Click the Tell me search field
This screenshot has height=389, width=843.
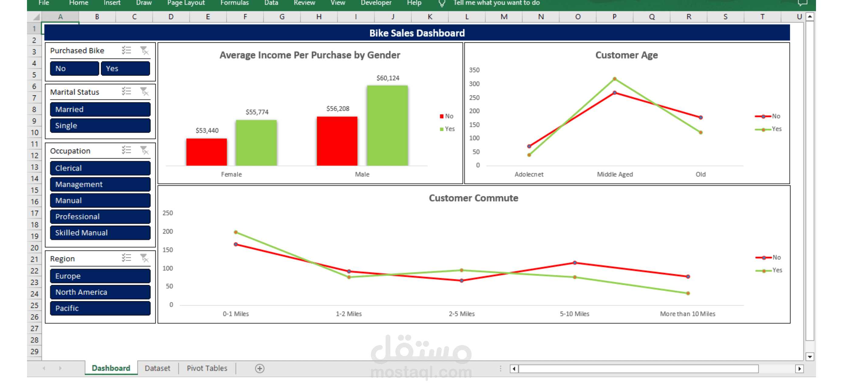click(x=496, y=3)
